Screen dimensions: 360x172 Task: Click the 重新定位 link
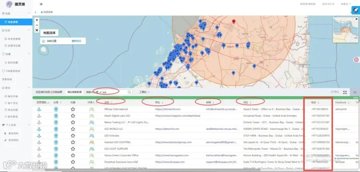point(76,41)
